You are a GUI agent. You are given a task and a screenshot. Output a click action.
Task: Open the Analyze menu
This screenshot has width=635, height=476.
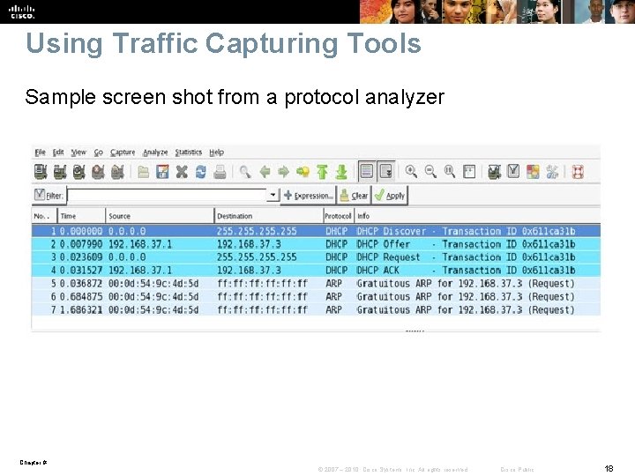155,152
